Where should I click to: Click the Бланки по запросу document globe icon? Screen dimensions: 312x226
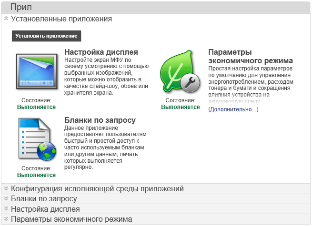(37, 139)
